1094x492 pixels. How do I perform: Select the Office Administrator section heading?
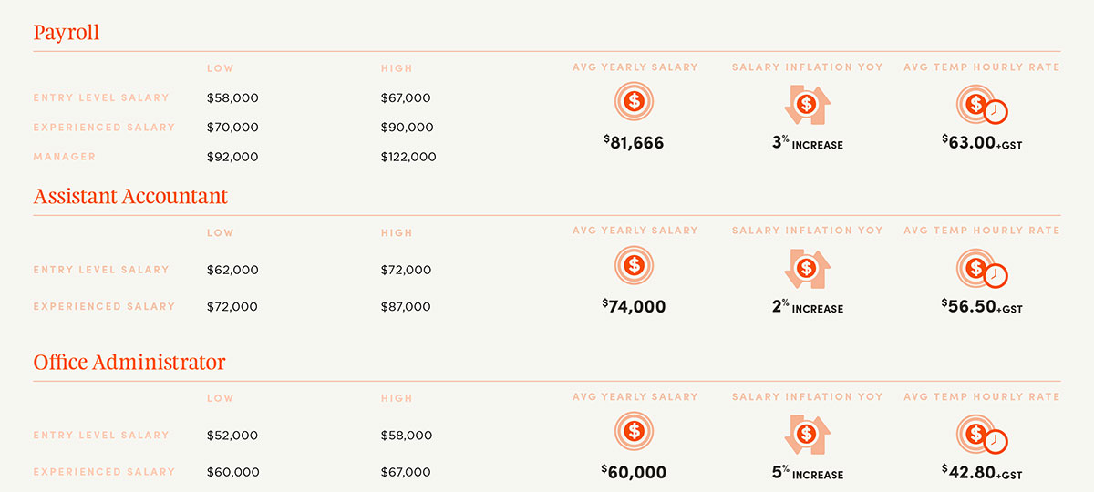tap(129, 363)
